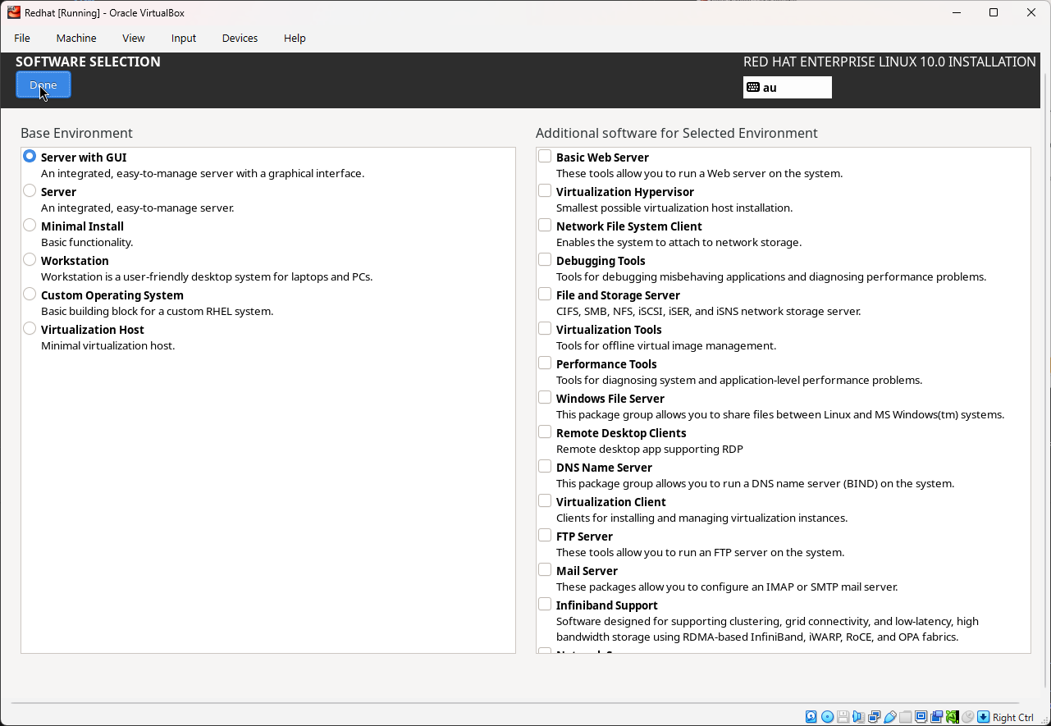Open the Machine menu
1051x726 pixels.
[75, 38]
